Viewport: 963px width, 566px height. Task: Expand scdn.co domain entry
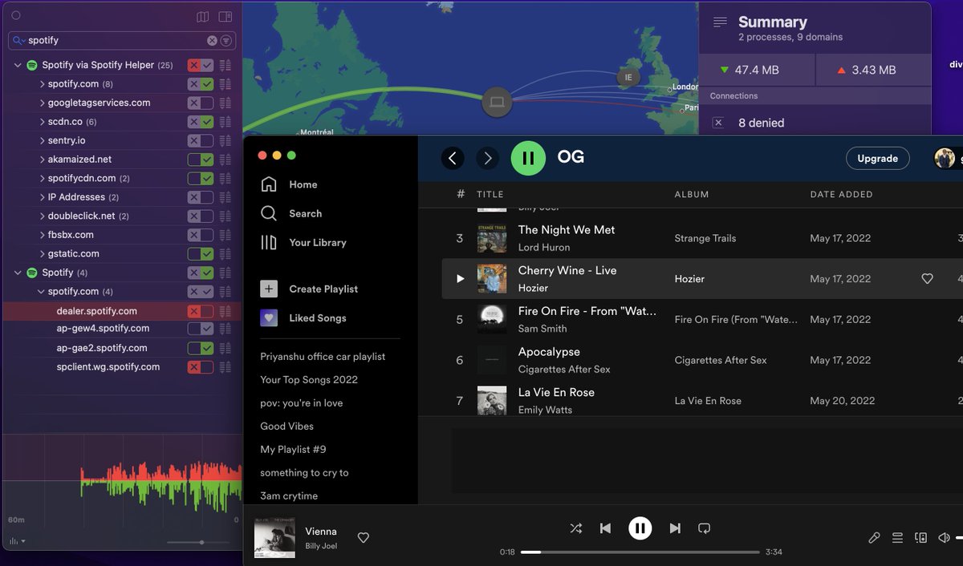pyautogui.click(x=43, y=122)
